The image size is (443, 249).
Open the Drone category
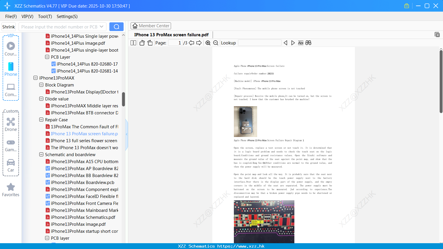(x=11, y=124)
